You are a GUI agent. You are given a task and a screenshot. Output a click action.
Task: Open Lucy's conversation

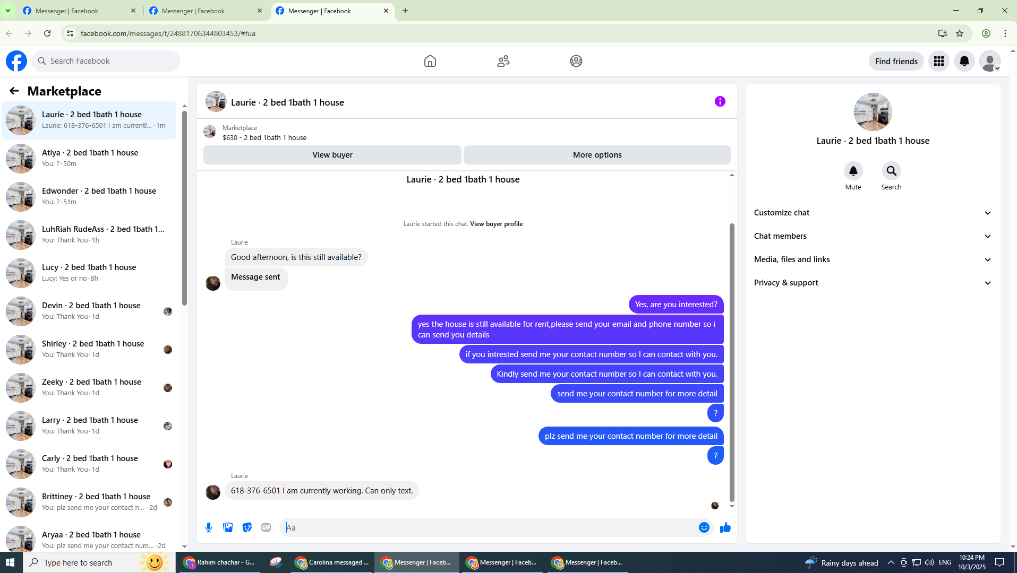pyautogui.click(x=89, y=273)
